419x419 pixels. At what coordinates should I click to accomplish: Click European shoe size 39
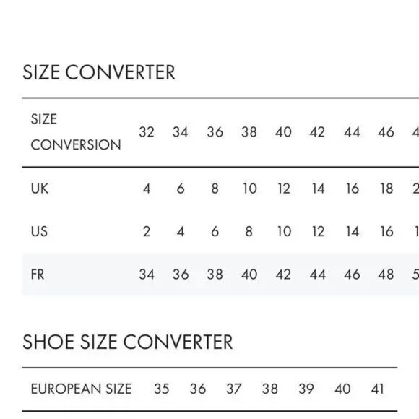(x=306, y=389)
